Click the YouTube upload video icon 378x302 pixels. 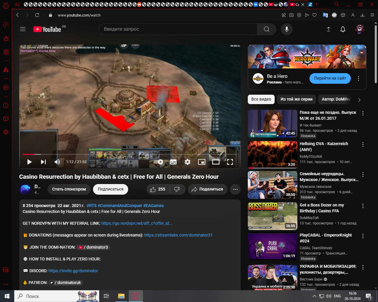(x=328, y=29)
